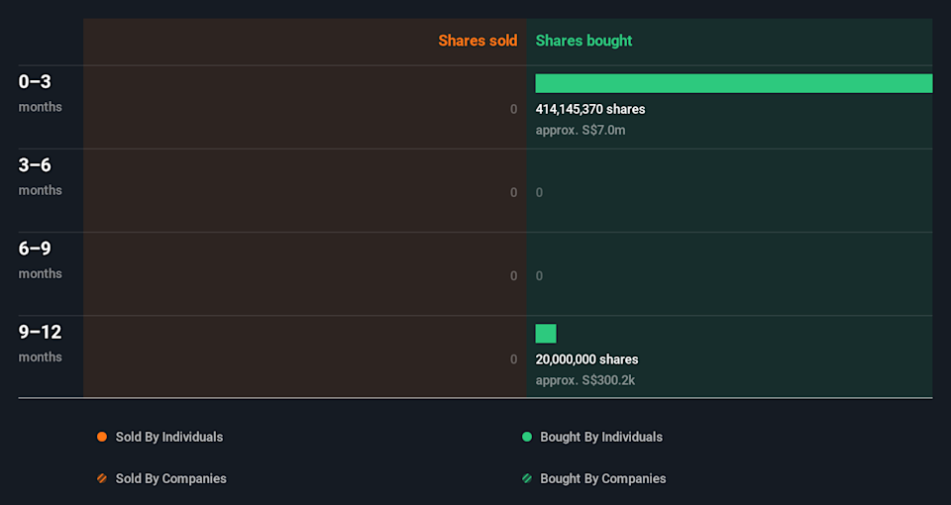This screenshot has height=505, width=951.
Task: Click the striped green Bought By Companies icon
Action: [527, 478]
